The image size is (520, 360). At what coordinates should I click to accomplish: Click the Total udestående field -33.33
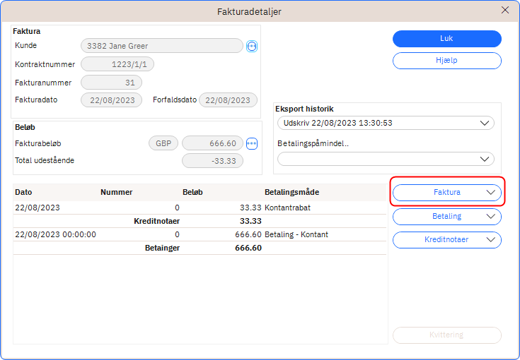click(x=212, y=161)
